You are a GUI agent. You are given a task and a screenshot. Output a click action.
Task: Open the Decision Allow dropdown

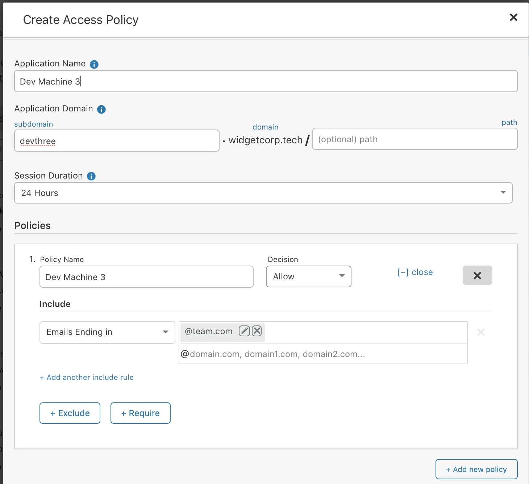309,276
